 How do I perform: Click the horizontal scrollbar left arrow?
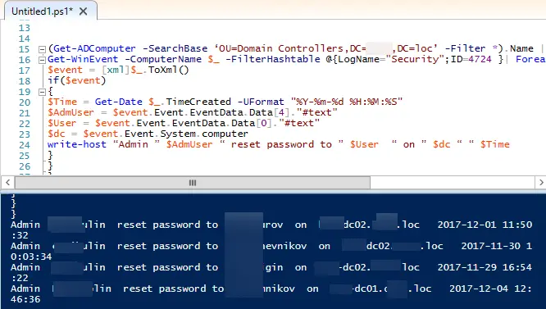click(7, 182)
